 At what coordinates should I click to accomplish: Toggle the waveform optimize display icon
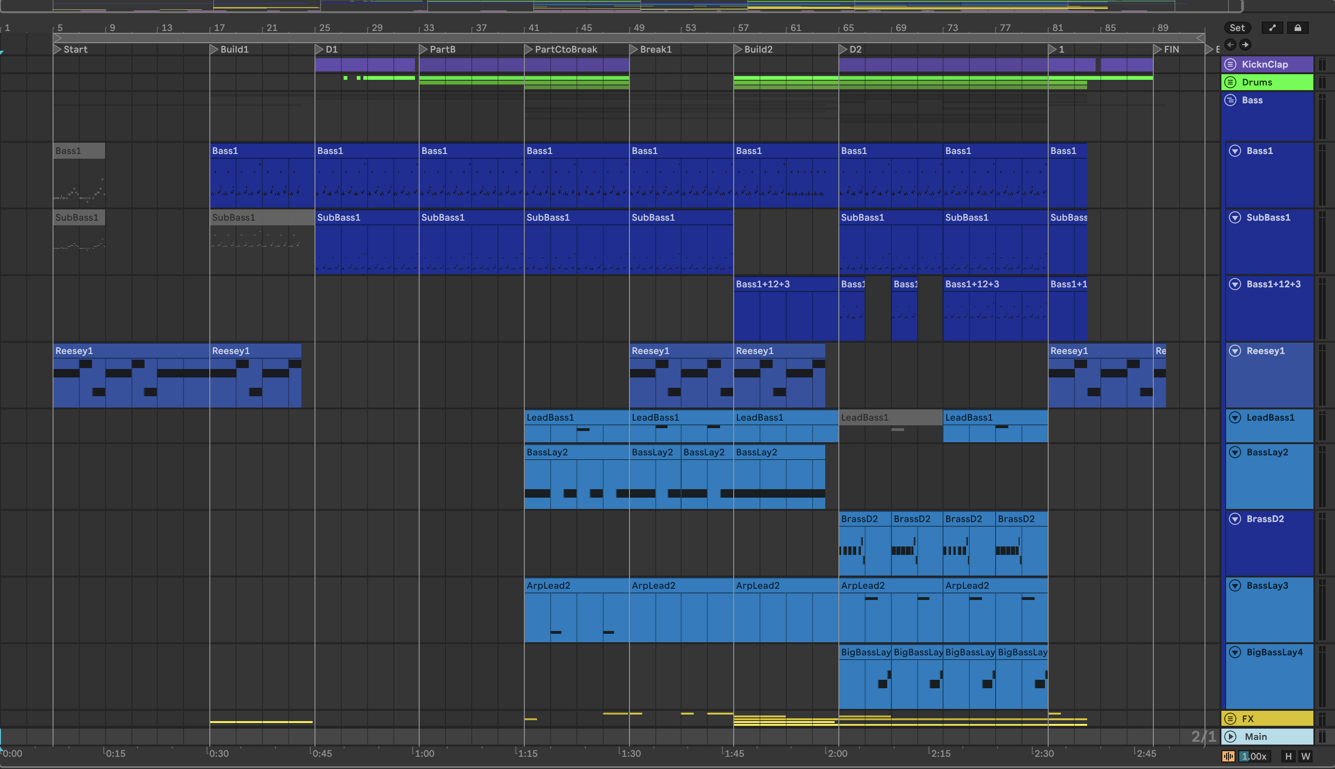1228,756
